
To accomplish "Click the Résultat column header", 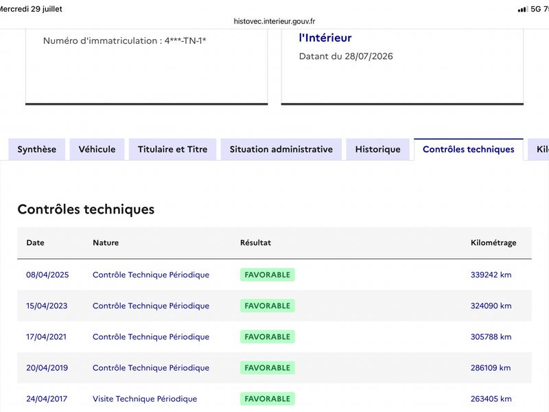I will click(255, 242).
